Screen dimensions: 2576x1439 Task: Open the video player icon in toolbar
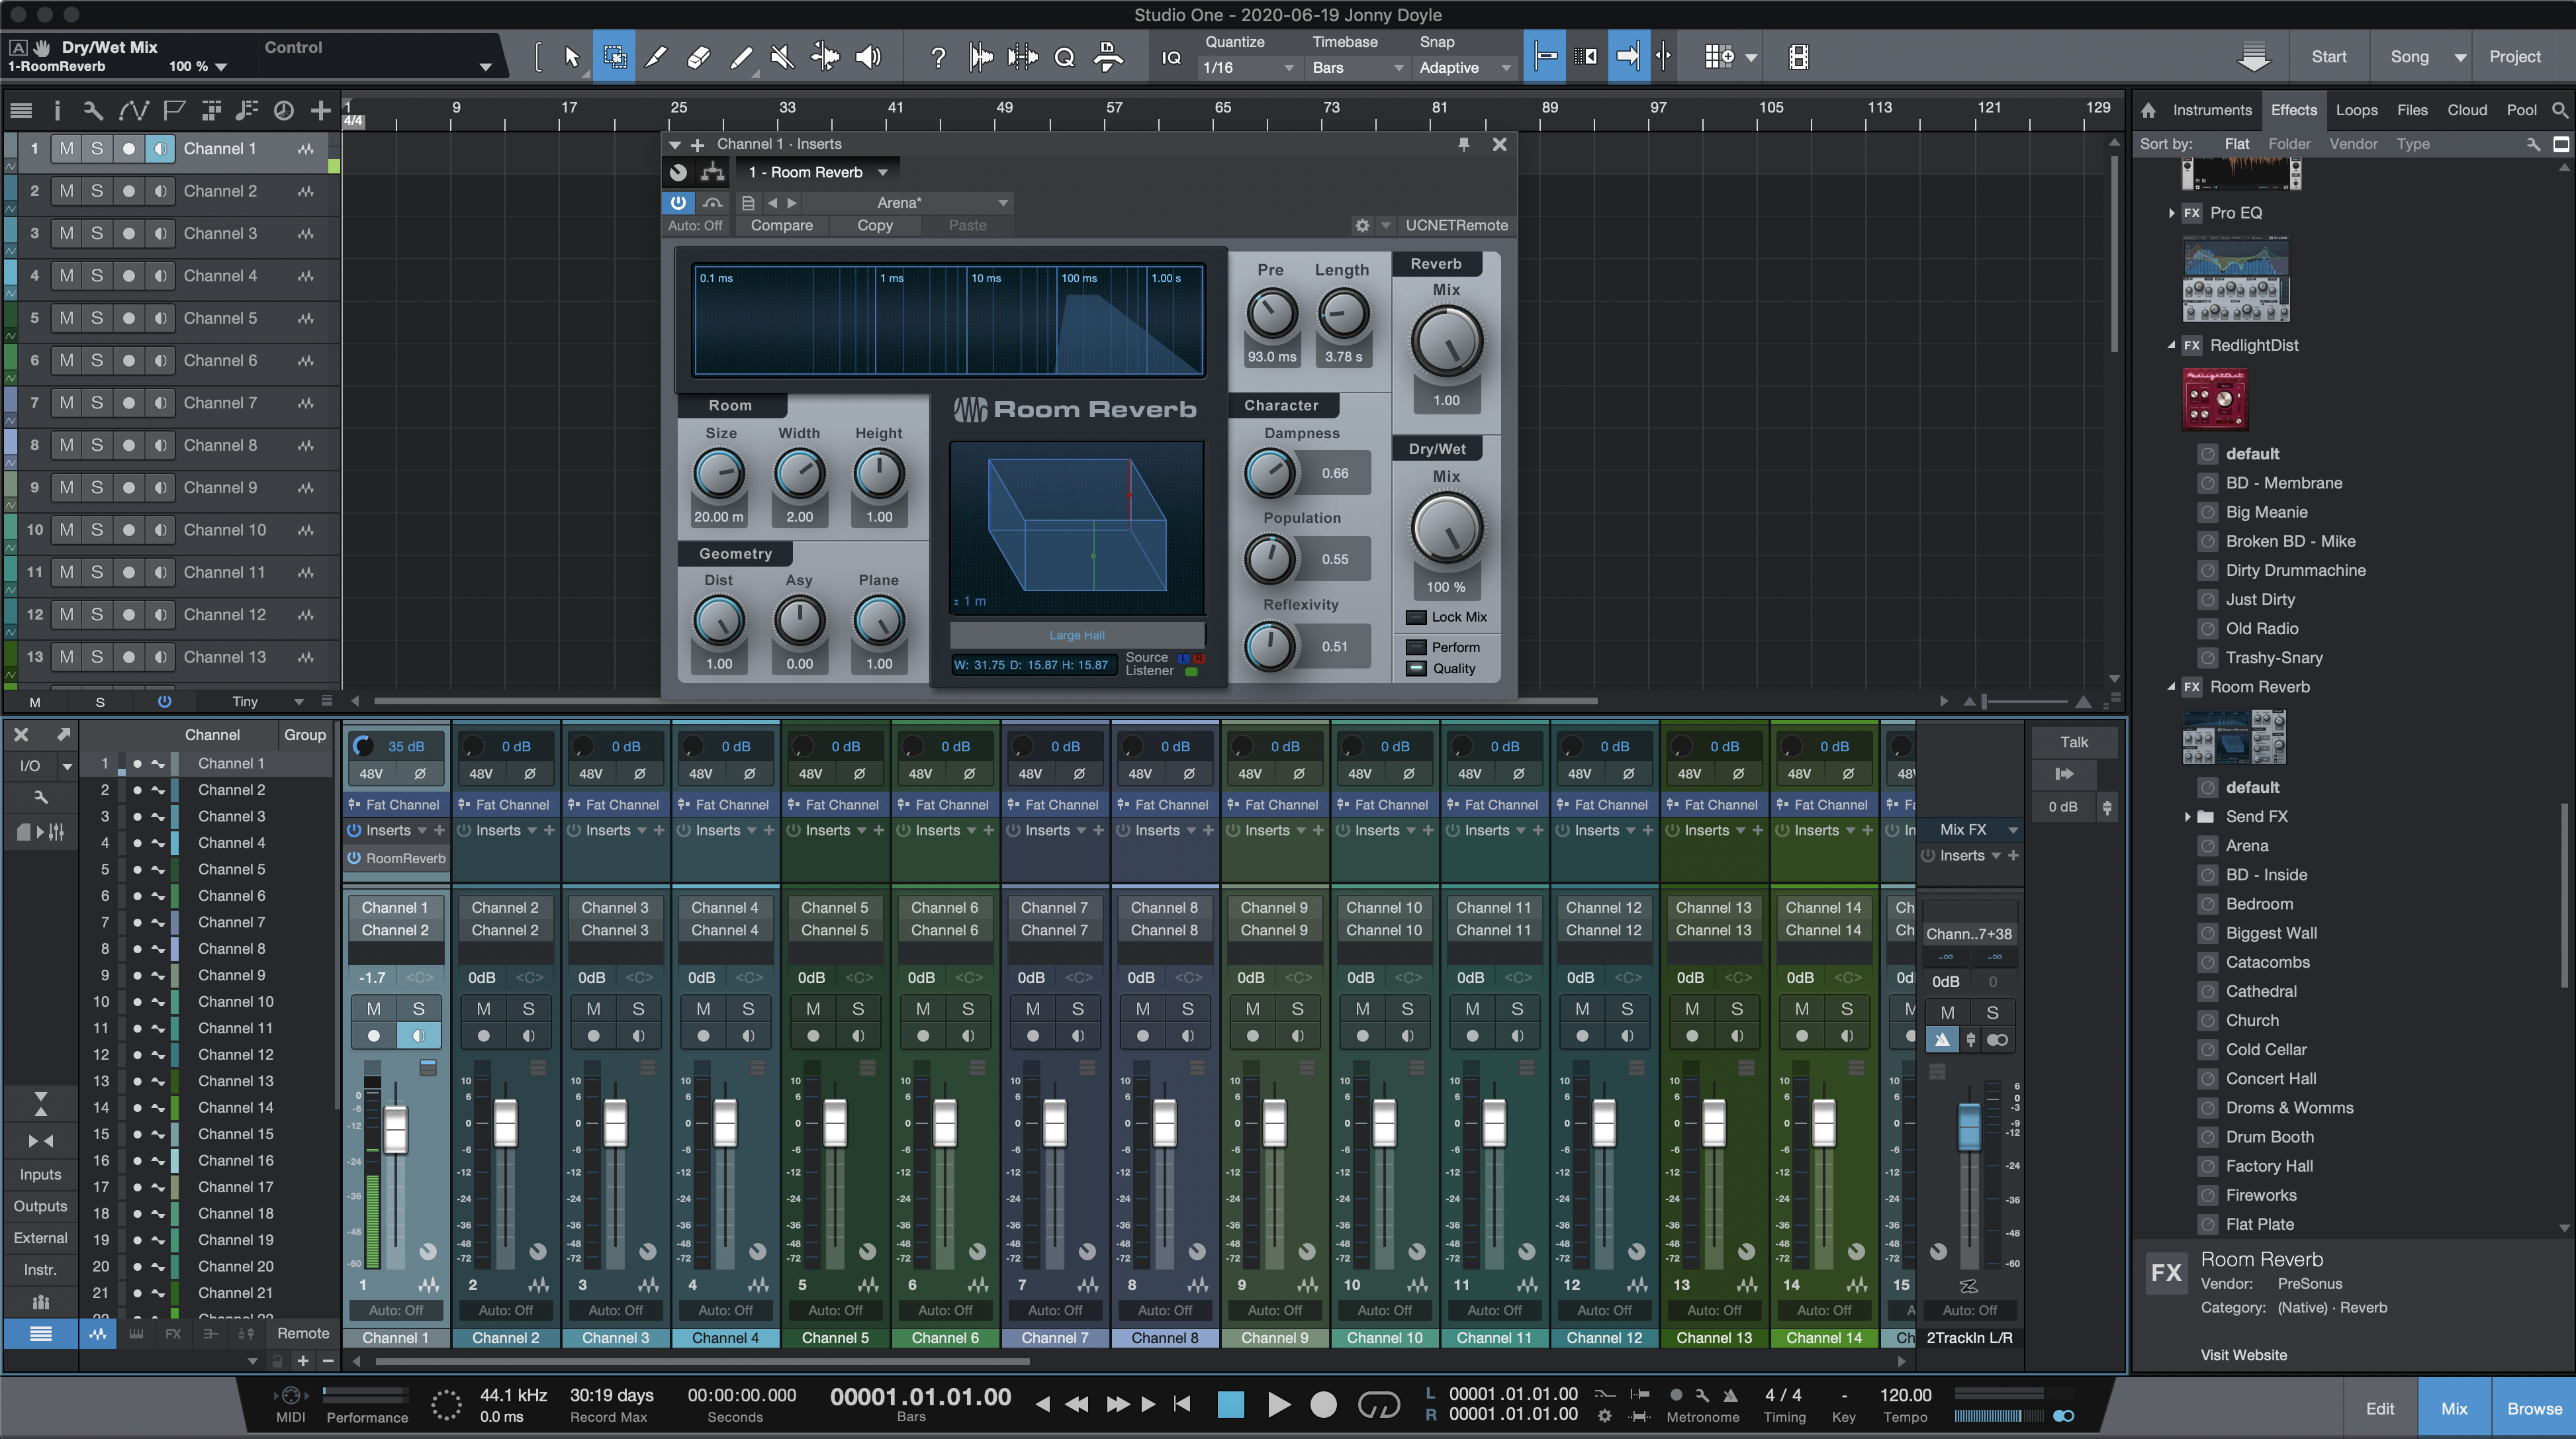pos(1798,57)
